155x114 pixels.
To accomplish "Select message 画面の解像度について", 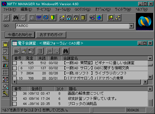I will click(80, 94).
